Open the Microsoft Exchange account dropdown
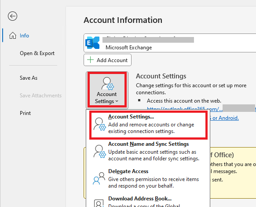The width and height of the screenshot is (256, 207). 170,43
